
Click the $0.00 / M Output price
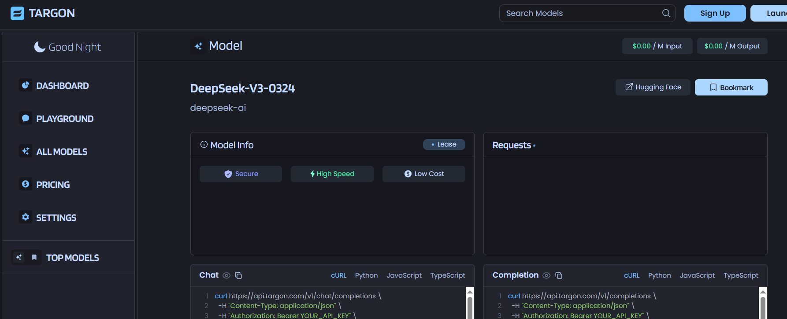732,46
